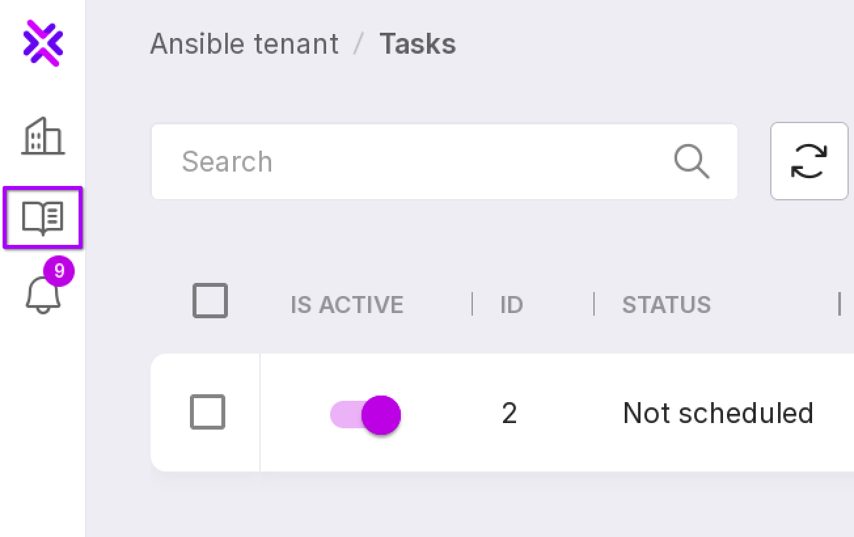This screenshot has height=537, width=854.
Task: Click the Not scheduled status cell
Action: click(x=718, y=413)
